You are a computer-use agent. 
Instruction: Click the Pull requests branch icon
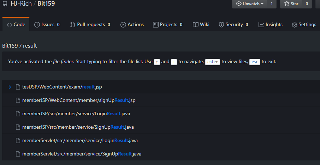[73, 25]
